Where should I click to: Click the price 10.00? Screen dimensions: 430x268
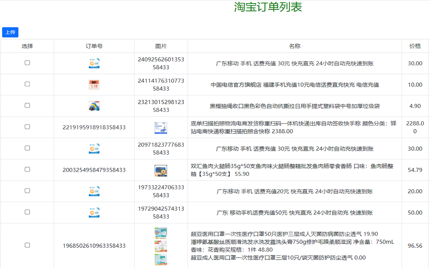(x=415, y=85)
